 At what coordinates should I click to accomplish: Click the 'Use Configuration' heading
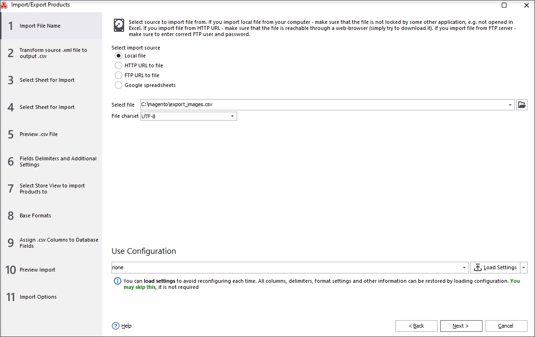[144, 251]
